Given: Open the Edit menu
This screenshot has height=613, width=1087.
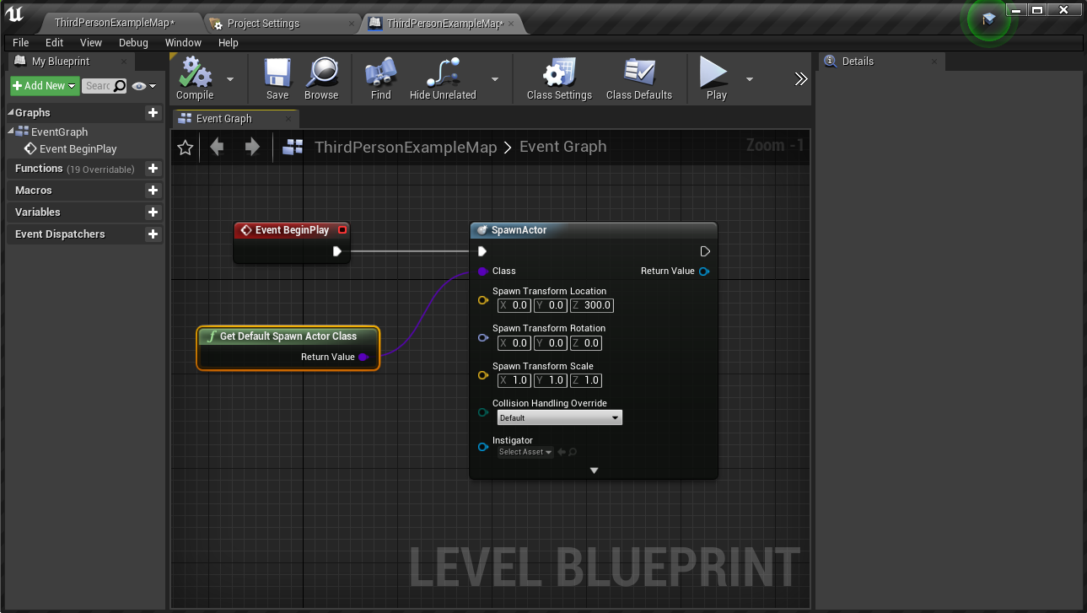Looking at the screenshot, I should point(55,42).
